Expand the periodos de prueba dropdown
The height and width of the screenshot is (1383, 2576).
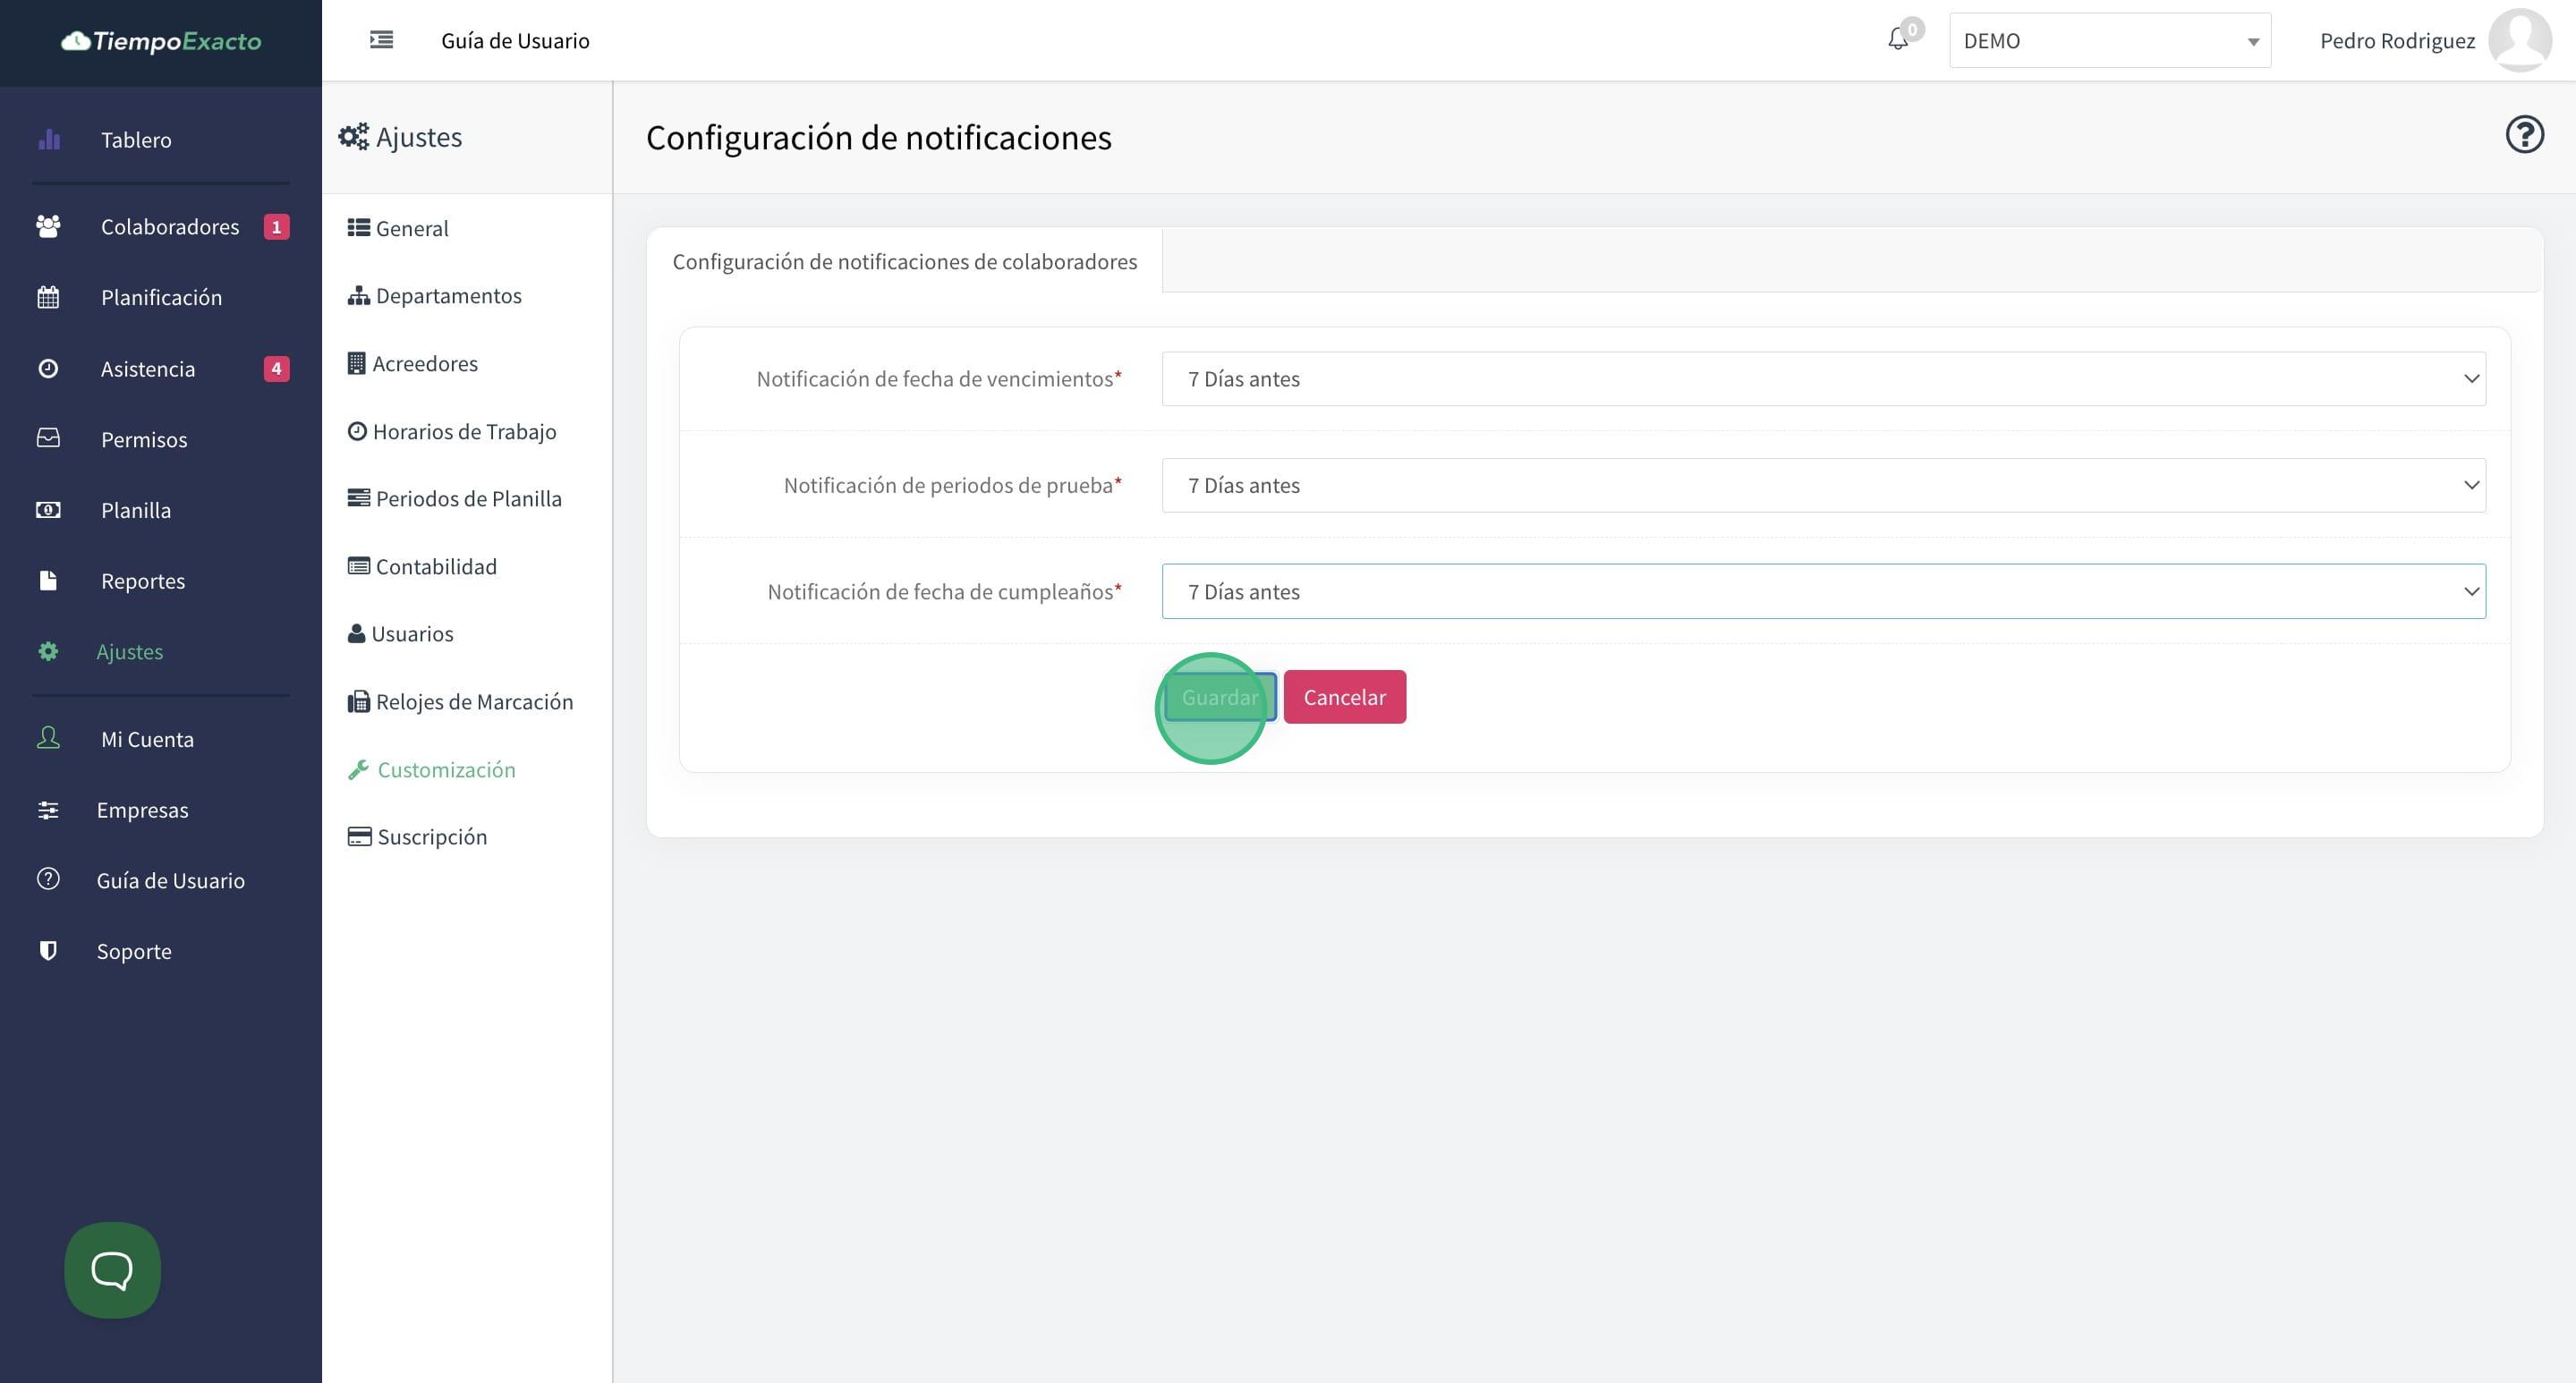coord(1823,486)
